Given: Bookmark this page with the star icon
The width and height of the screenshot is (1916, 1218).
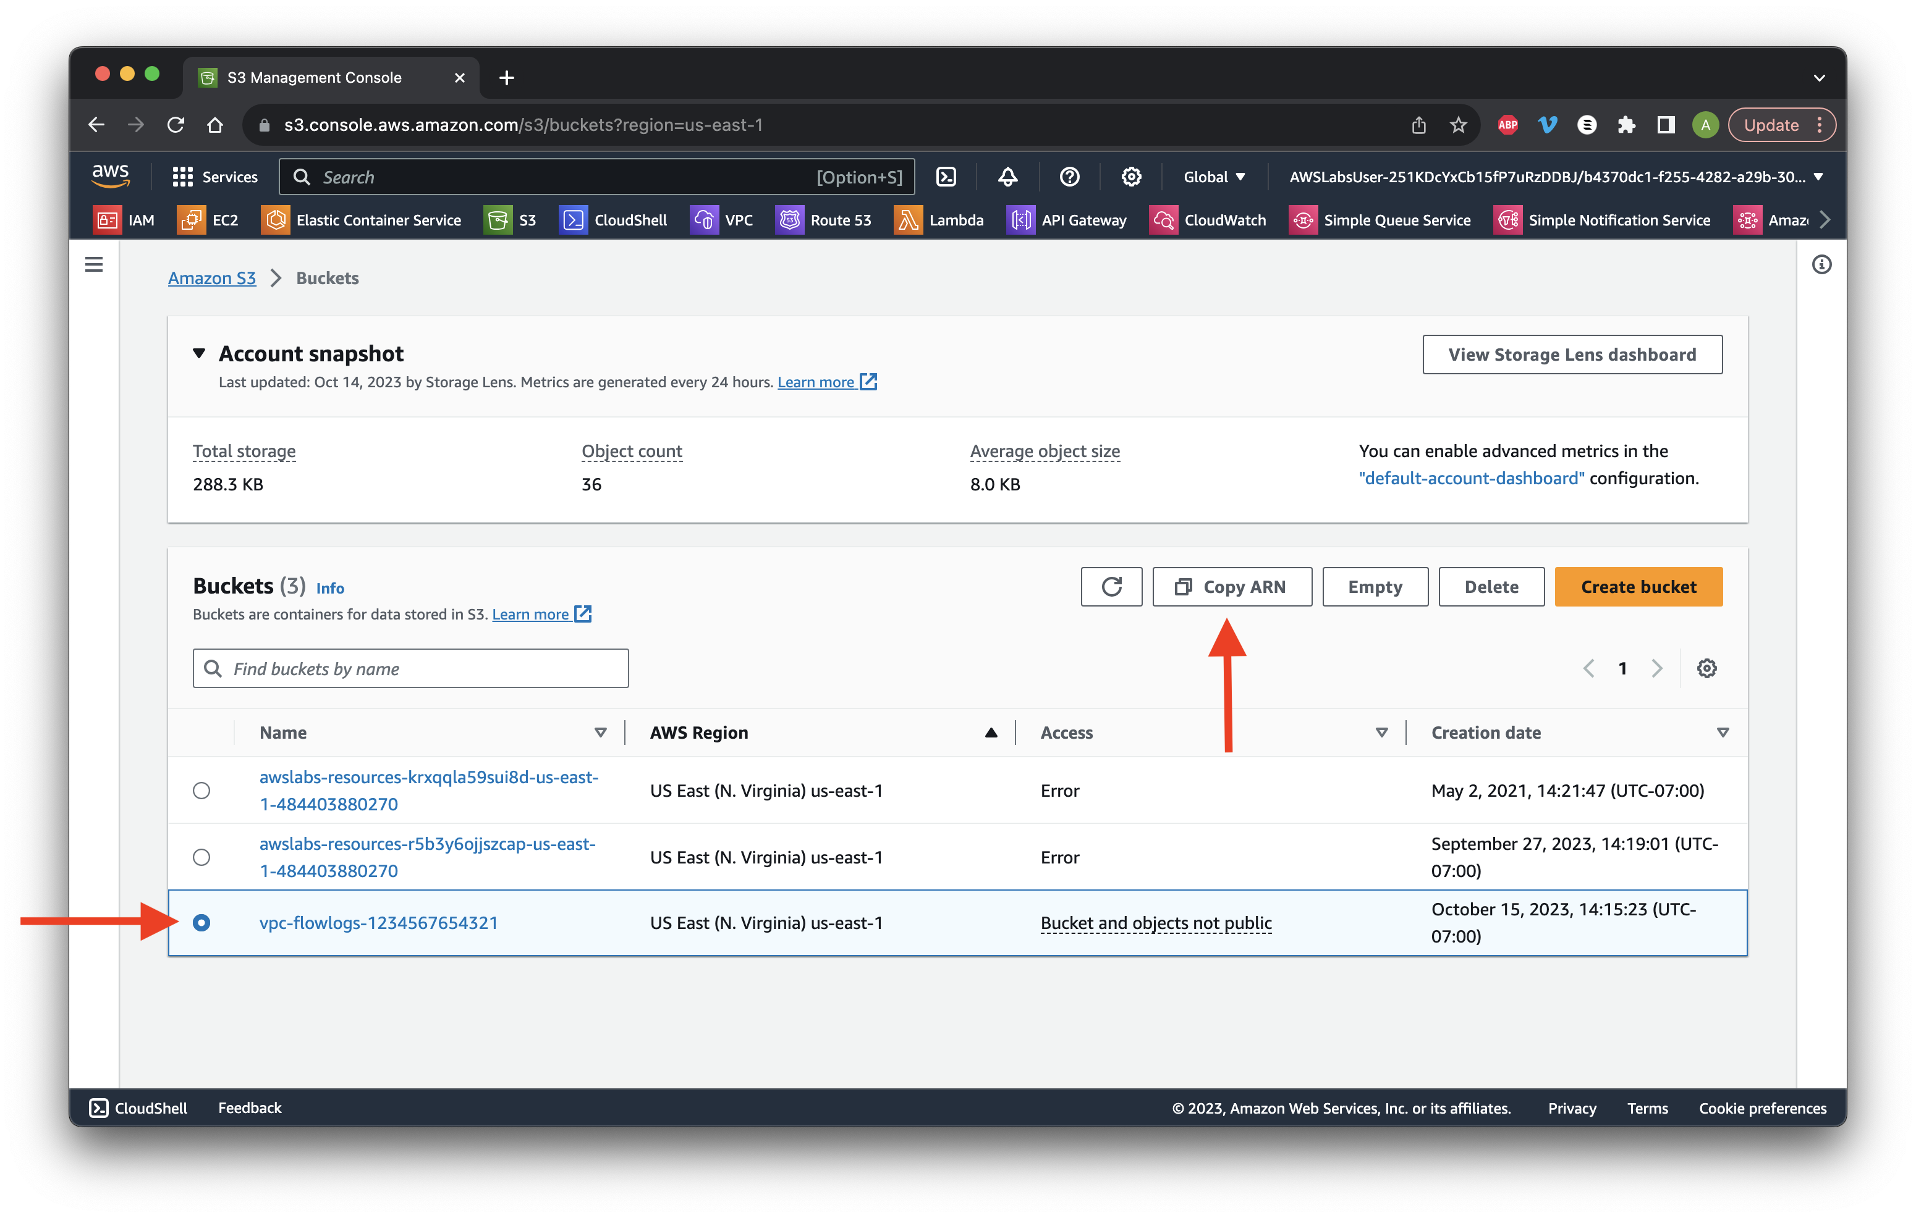Looking at the screenshot, I should (x=1459, y=125).
